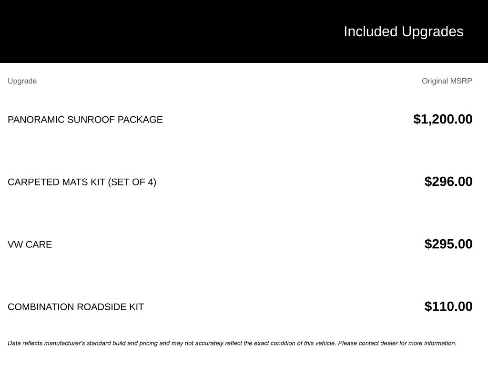The width and height of the screenshot is (488, 366).
Task: Click the $296.00 price
Action: coord(448,182)
